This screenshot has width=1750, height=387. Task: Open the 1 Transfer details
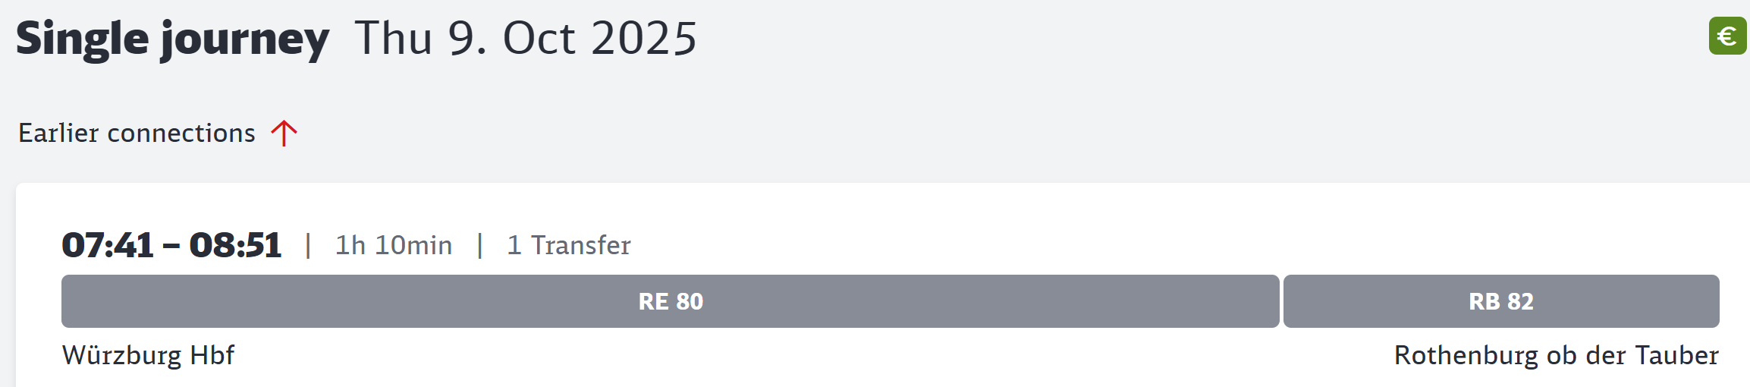(x=569, y=245)
